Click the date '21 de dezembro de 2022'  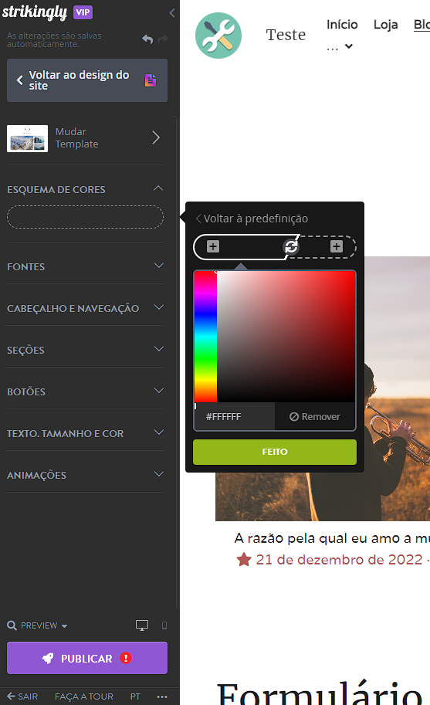point(339,560)
